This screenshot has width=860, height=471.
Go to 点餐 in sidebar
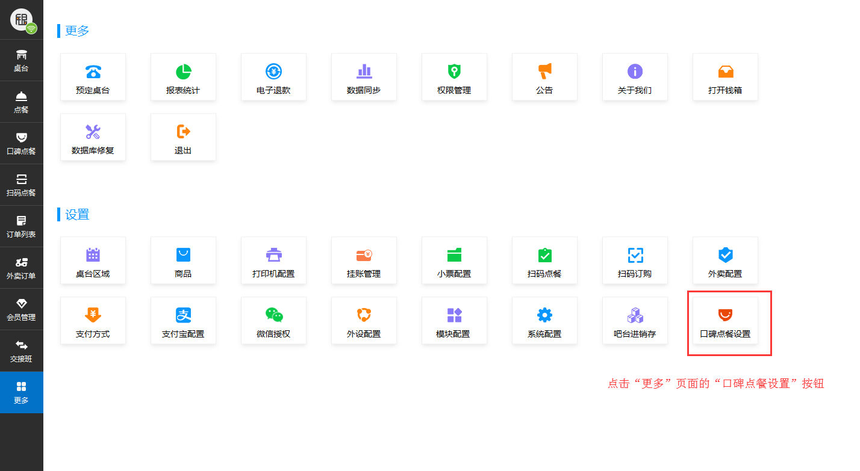[21, 102]
